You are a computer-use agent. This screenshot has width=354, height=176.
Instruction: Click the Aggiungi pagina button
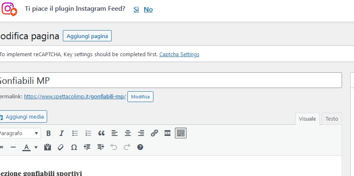pos(87,36)
